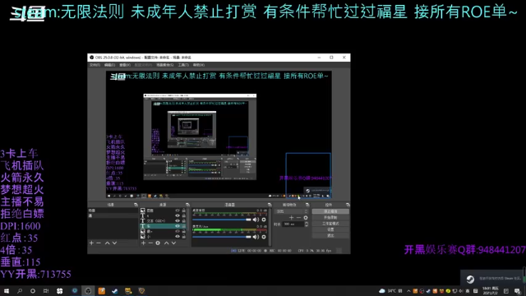Remove the selected source with the minus button
The width and height of the screenshot is (526, 296).
[150, 243]
